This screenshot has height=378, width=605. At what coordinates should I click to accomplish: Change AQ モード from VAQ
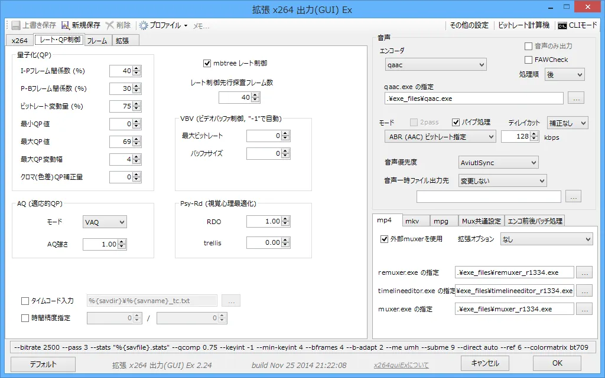click(105, 222)
